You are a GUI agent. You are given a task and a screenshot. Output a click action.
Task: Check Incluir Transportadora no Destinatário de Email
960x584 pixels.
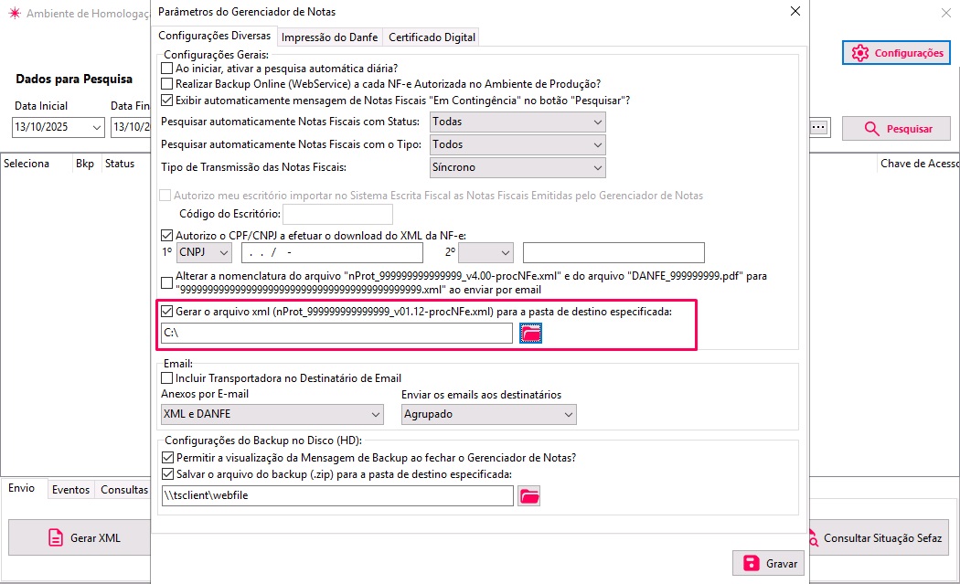coord(166,378)
